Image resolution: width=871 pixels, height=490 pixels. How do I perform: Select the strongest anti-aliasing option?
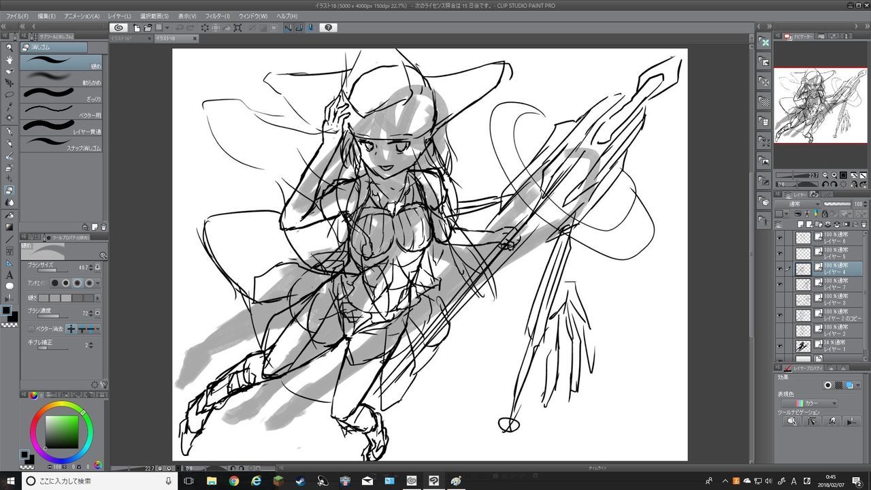pyautogui.click(x=89, y=282)
